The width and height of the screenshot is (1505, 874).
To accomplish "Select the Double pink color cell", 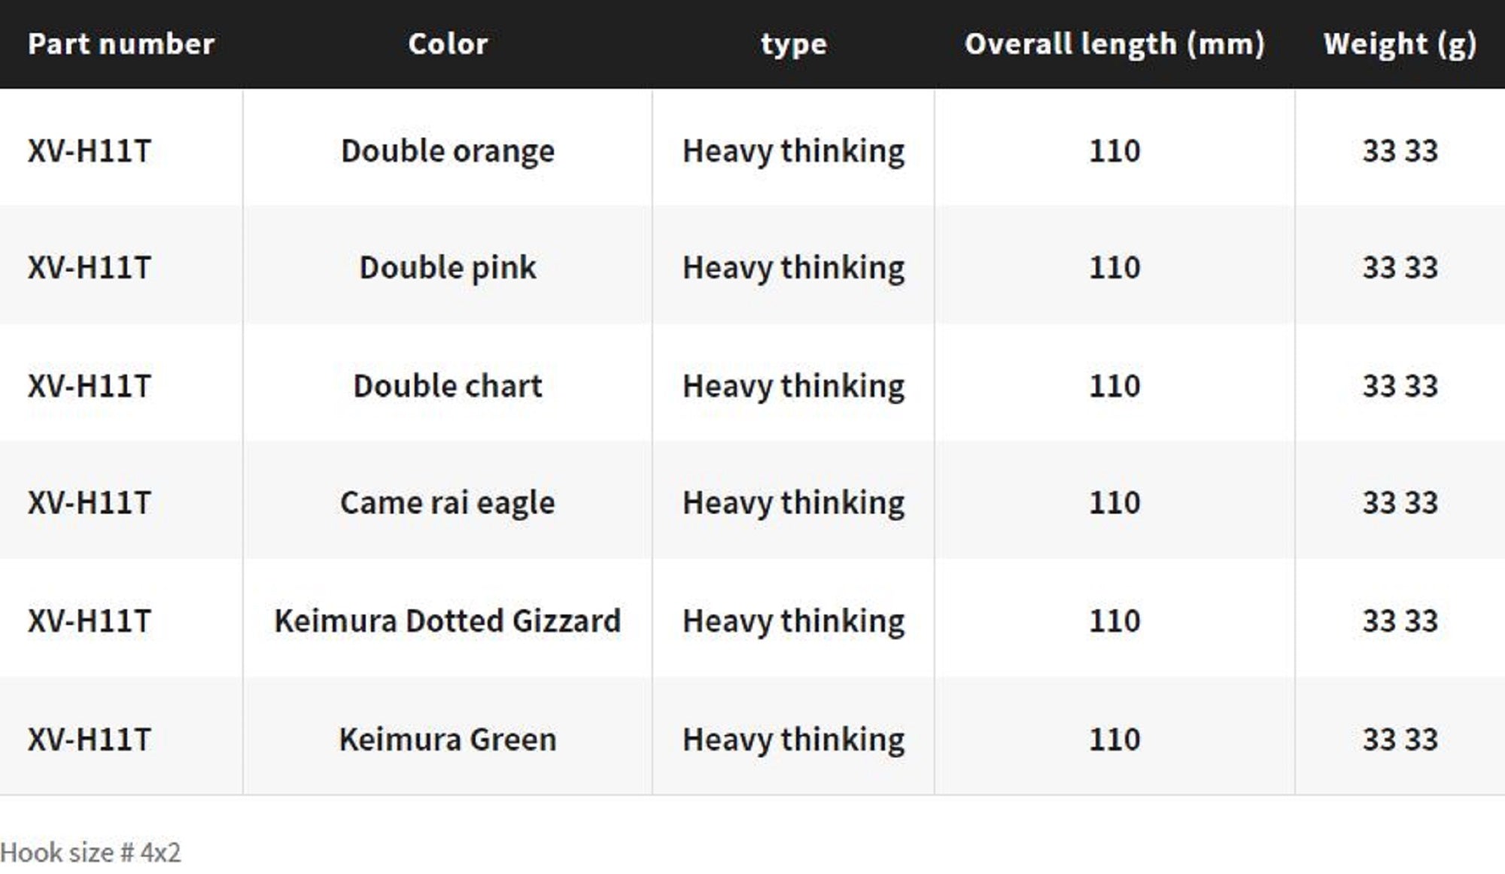I will [448, 267].
